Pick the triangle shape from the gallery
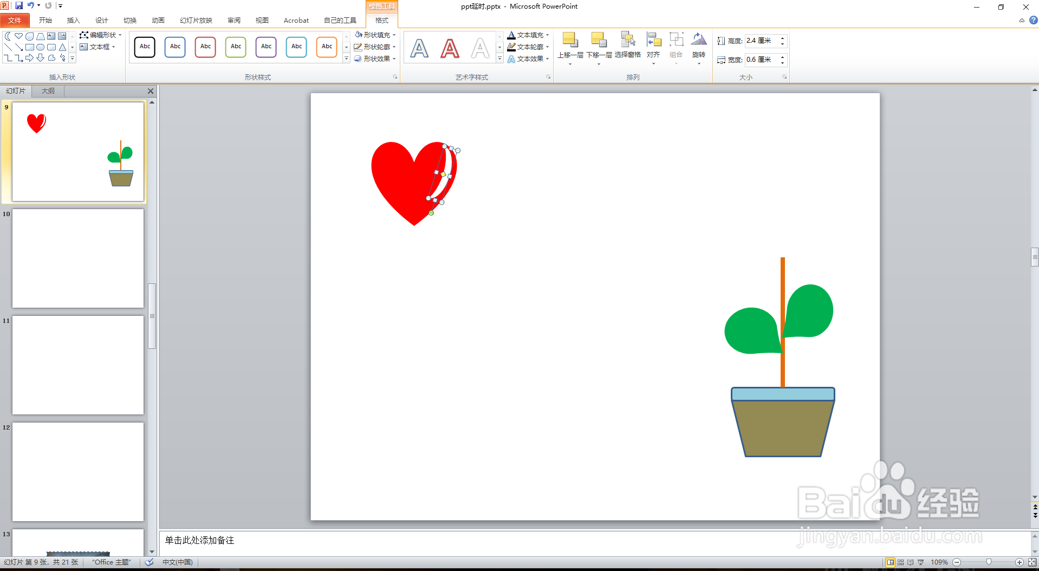Screen dimensions: 1039x571 pos(62,47)
